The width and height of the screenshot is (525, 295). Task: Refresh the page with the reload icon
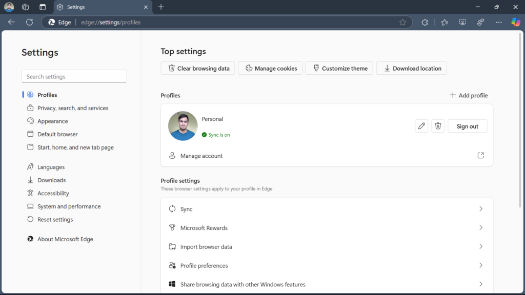click(x=29, y=22)
